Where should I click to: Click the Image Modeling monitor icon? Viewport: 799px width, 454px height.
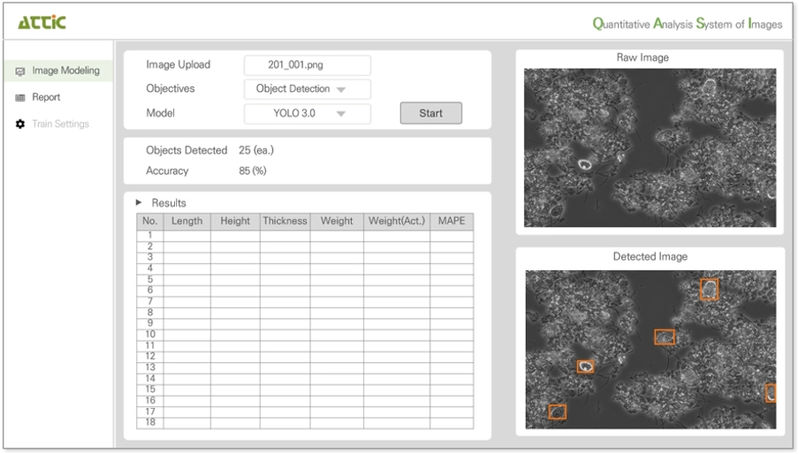point(19,72)
